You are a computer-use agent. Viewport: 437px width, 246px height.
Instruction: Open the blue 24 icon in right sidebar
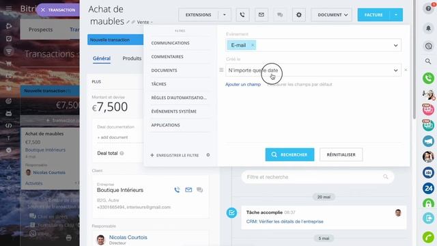tap(428, 189)
